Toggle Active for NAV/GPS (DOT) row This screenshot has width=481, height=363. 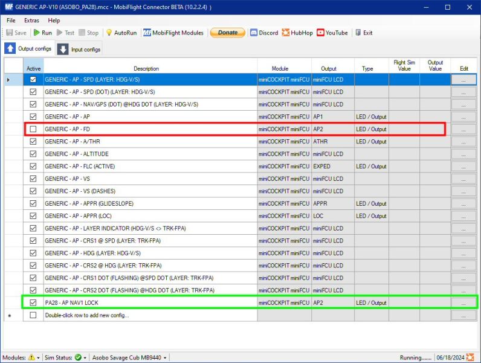(33, 105)
